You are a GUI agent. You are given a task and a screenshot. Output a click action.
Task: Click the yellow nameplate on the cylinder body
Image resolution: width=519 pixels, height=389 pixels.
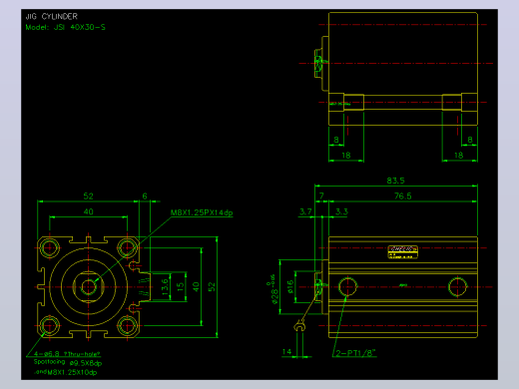point(403,252)
